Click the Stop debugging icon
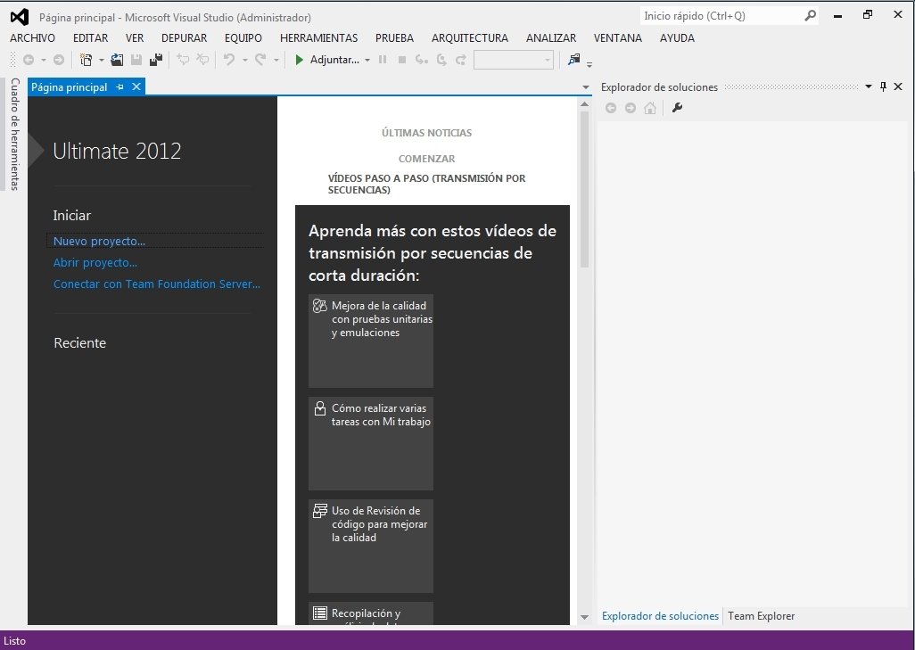 [x=402, y=60]
